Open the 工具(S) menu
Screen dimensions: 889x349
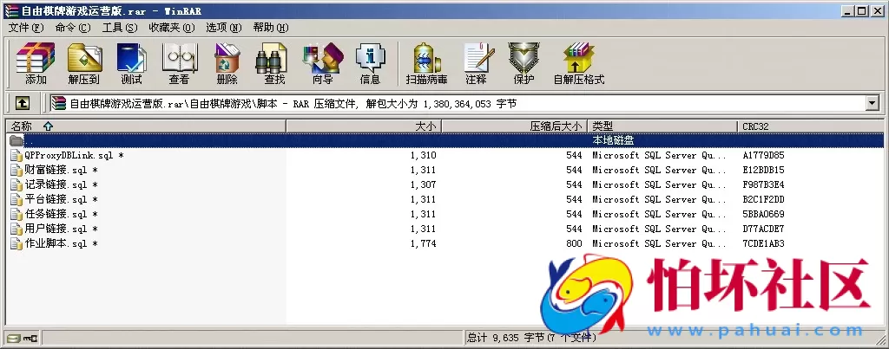point(120,28)
